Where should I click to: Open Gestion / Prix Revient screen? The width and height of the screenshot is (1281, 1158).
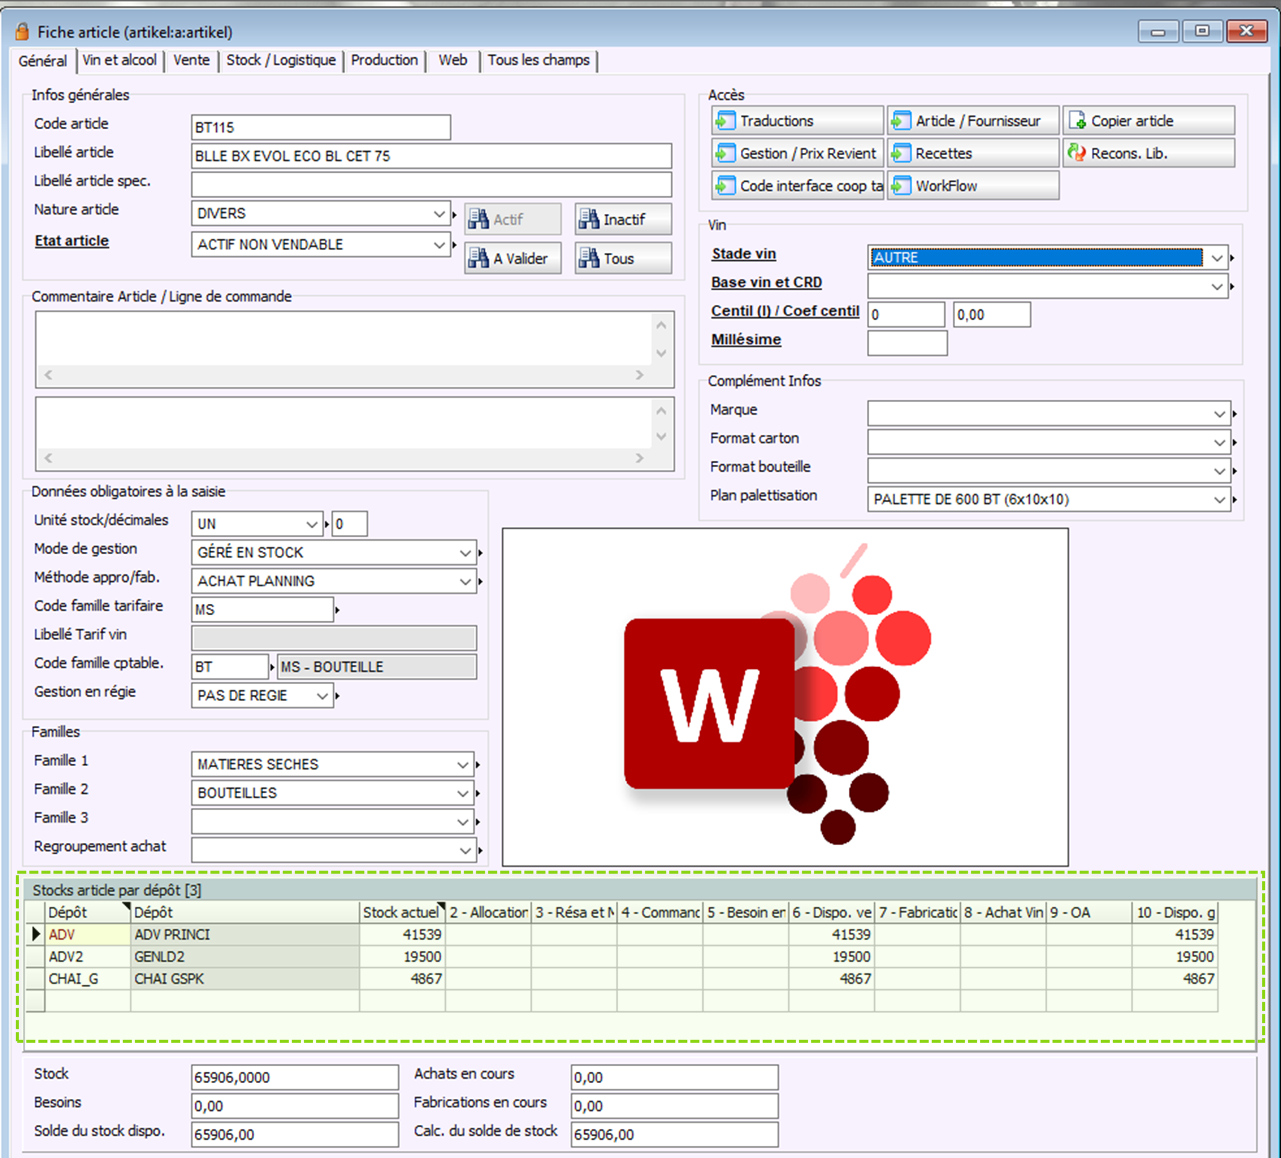(797, 153)
